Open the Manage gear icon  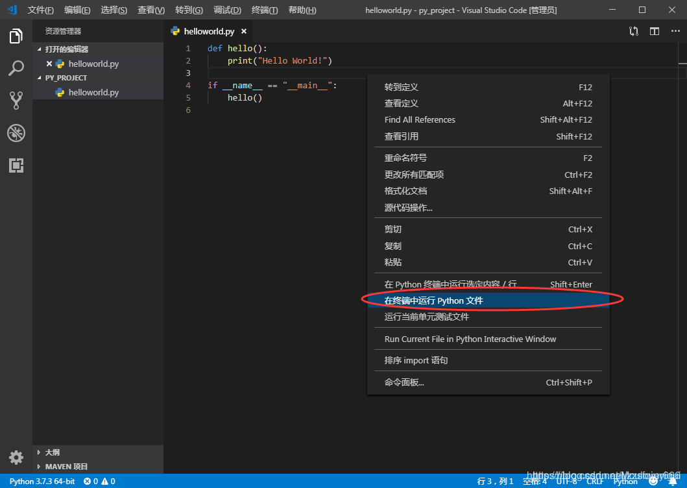(x=16, y=457)
